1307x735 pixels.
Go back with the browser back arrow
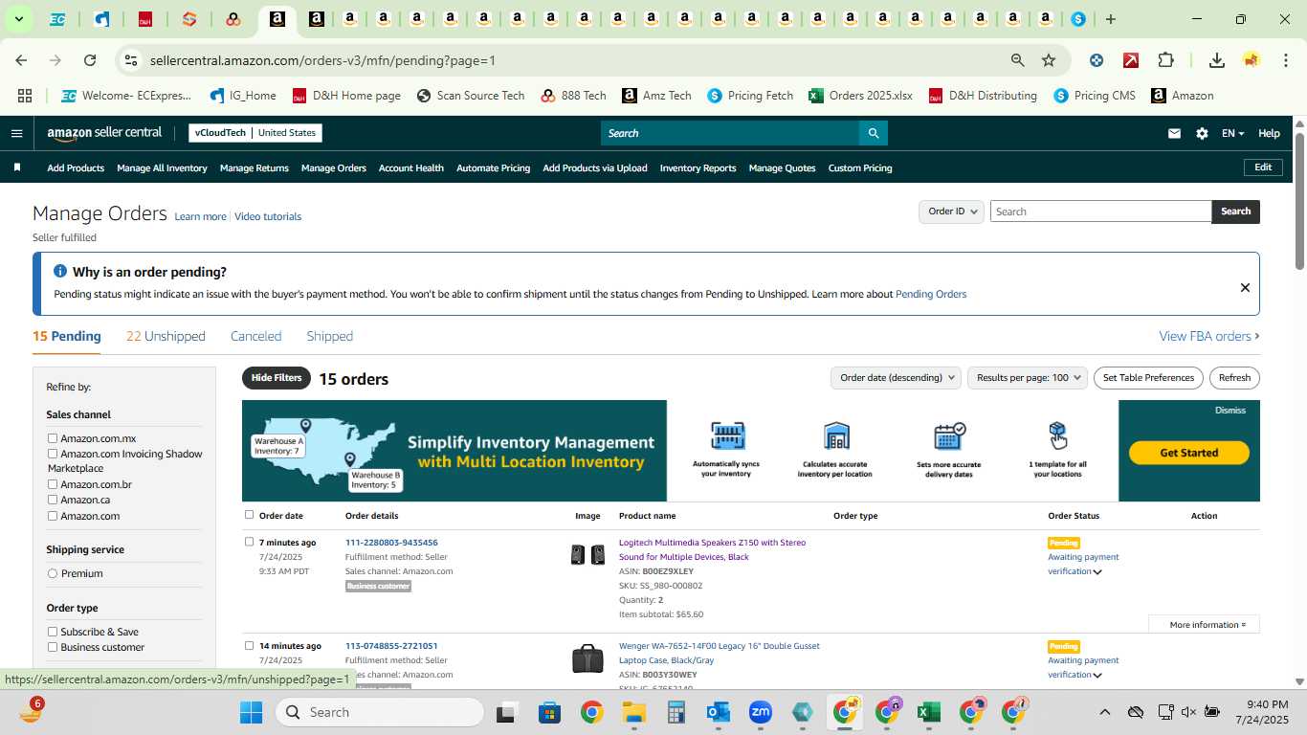point(21,60)
